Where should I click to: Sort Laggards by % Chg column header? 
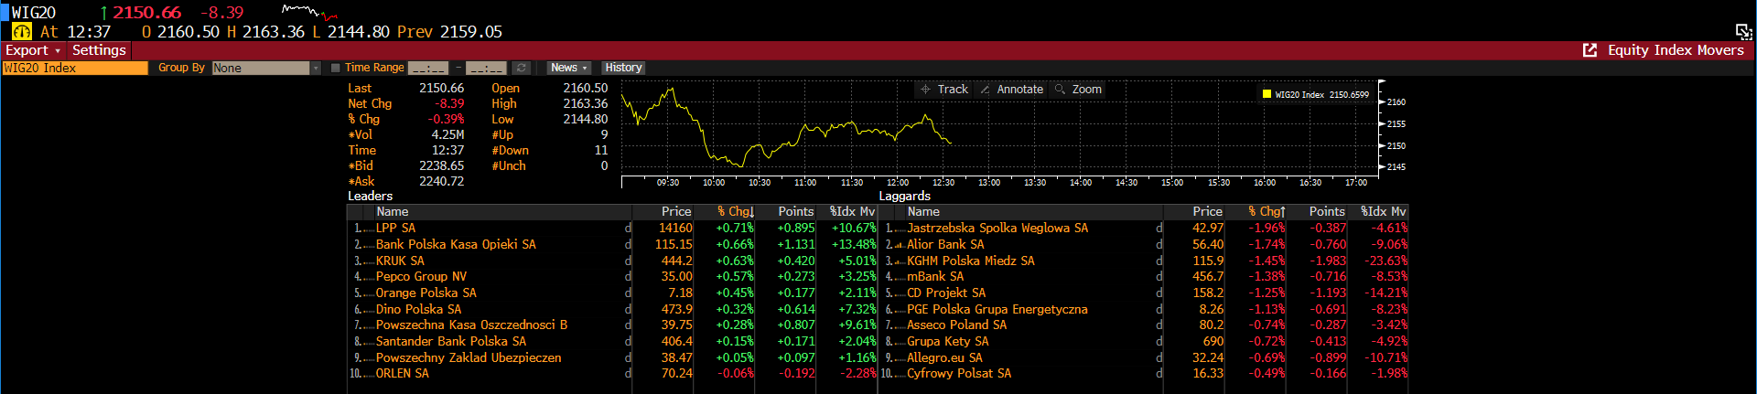1267,211
